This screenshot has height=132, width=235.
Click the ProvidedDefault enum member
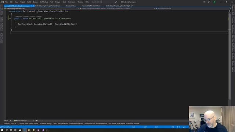[x=43, y=24]
